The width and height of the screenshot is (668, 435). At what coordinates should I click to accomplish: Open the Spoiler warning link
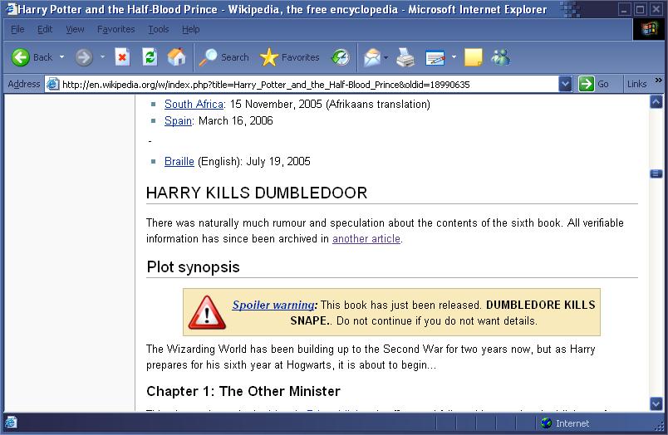point(273,305)
